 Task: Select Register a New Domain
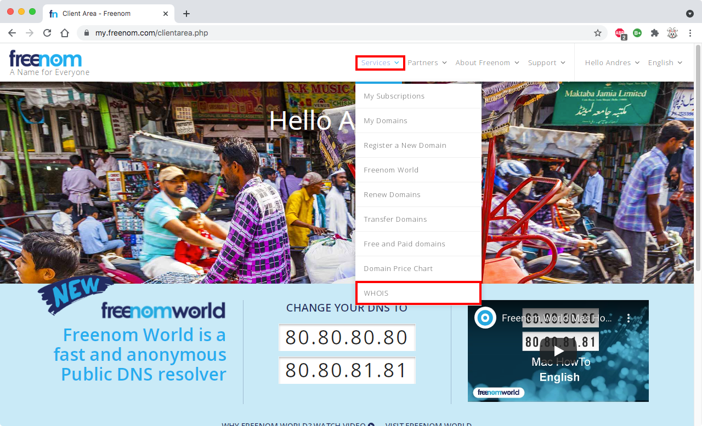405,146
